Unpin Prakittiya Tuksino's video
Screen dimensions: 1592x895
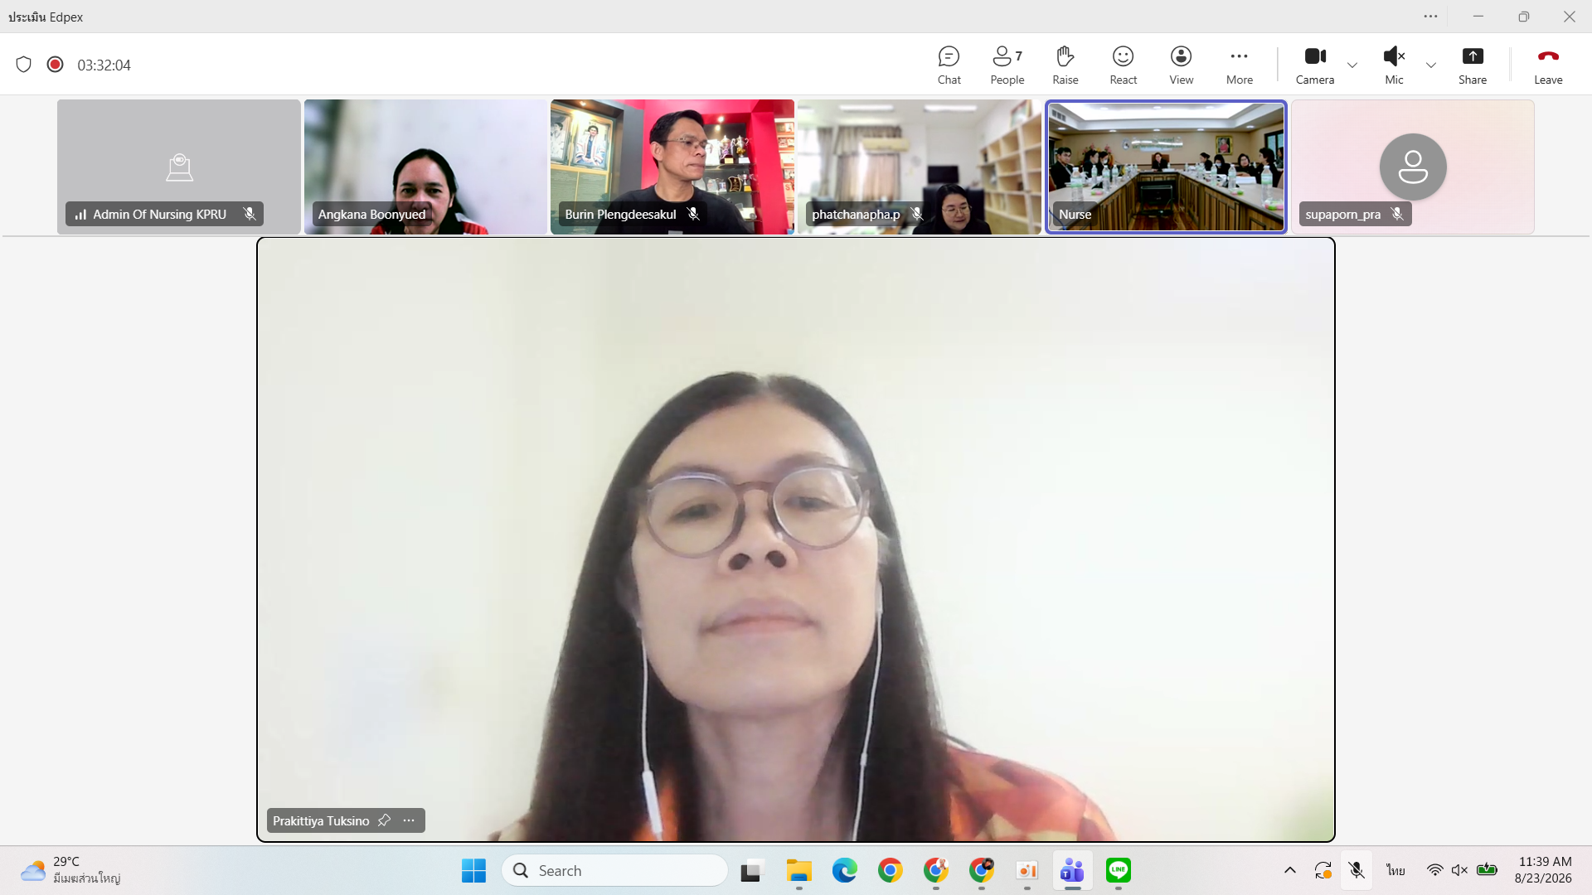(384, 820)
